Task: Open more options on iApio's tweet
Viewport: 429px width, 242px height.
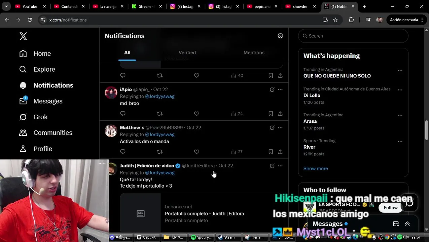Action: [280, 90]
